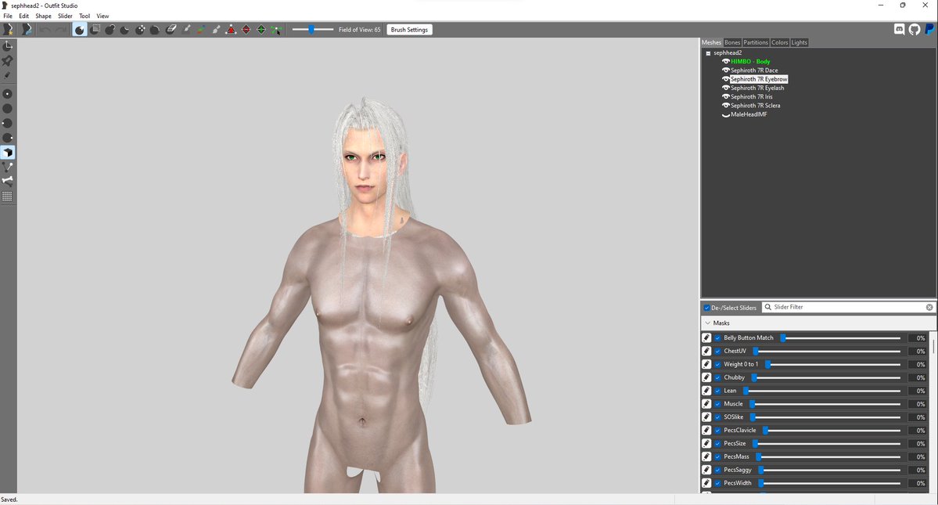Image resolution: width=938 pixels, height=505 pixels.
Task: Uncheck the Muscle slider checkbox
Action: pyautogui.click(x=717, y=403)
